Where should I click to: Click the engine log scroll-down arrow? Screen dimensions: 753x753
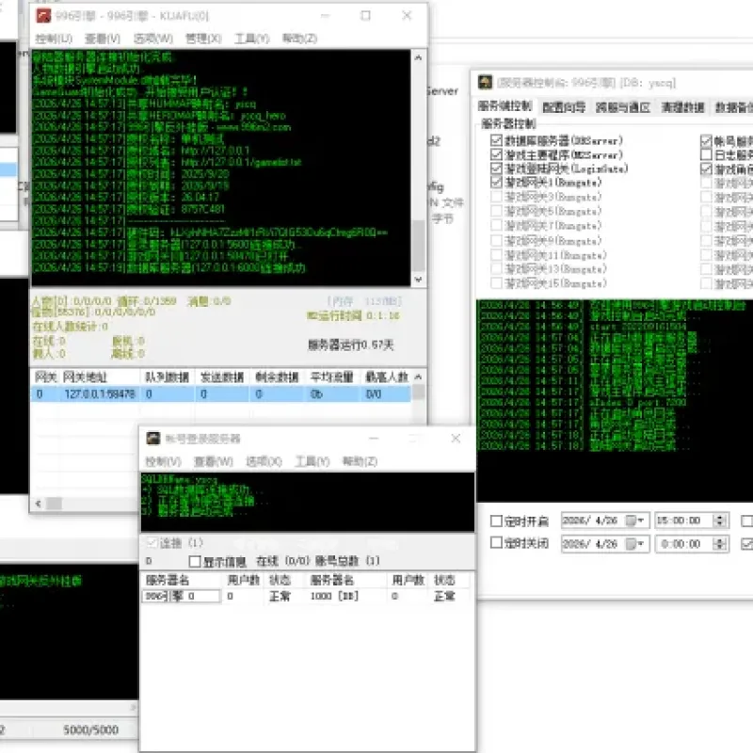(x=418, y=279)
